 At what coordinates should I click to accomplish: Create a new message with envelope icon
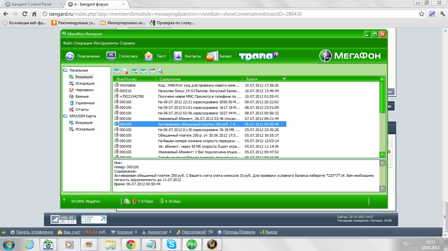[x=117, y=71]
